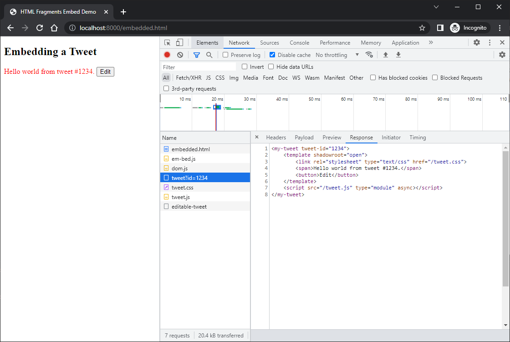Stop recording network log
Screen dimensions: 510x342
(166, 55)
